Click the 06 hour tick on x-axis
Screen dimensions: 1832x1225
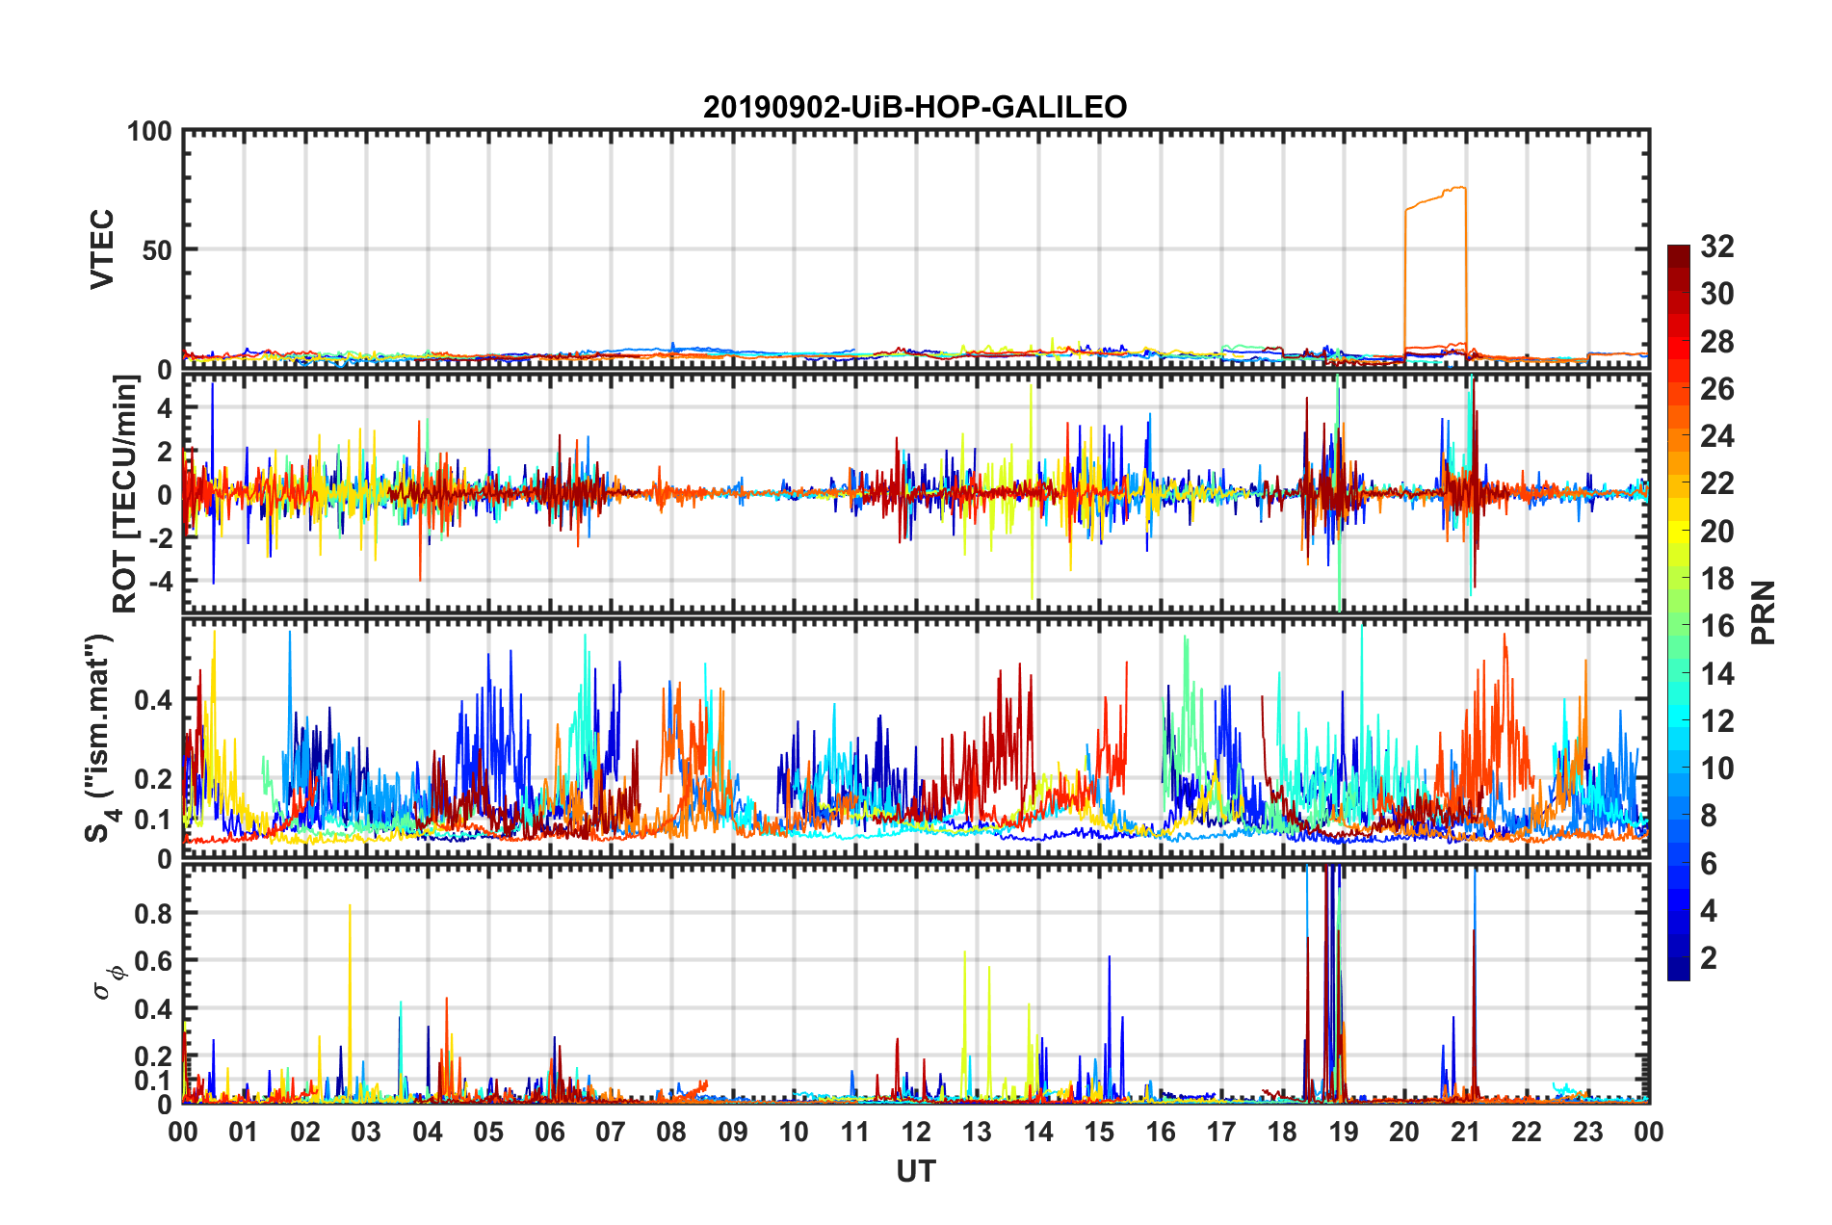(x=549, y=1132)
